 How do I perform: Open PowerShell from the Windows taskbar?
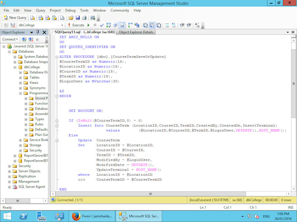(24, 216)
